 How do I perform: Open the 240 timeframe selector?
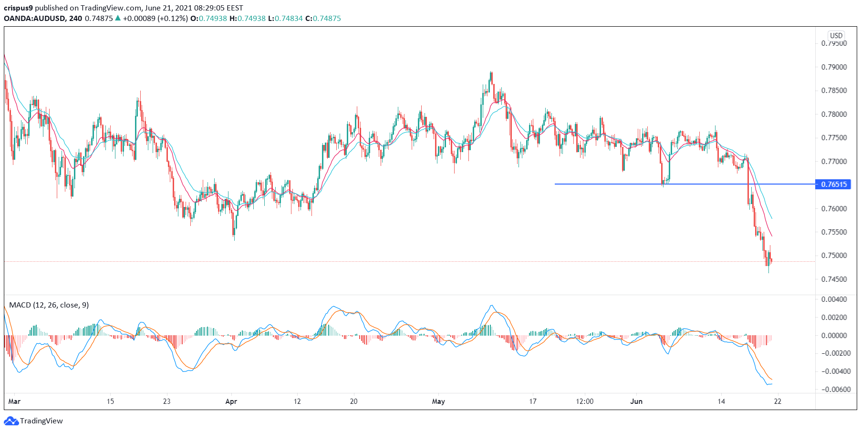tap(76, 20)
